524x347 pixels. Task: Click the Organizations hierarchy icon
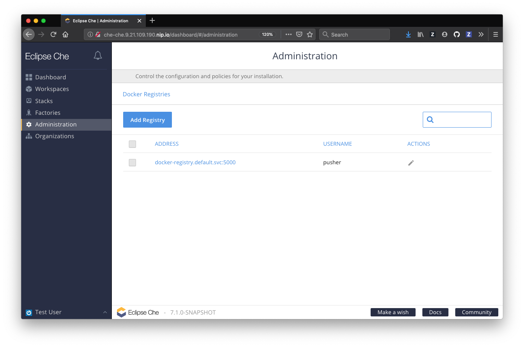(29, 136)
